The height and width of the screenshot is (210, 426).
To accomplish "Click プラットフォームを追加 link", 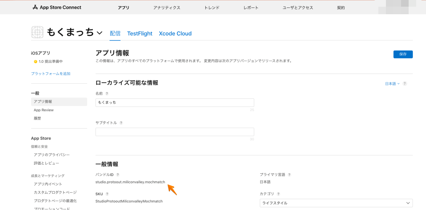I will point(51,74).
